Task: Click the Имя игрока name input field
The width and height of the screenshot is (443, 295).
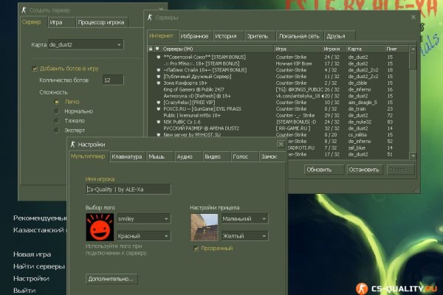Action: click(x=128, y=189)
